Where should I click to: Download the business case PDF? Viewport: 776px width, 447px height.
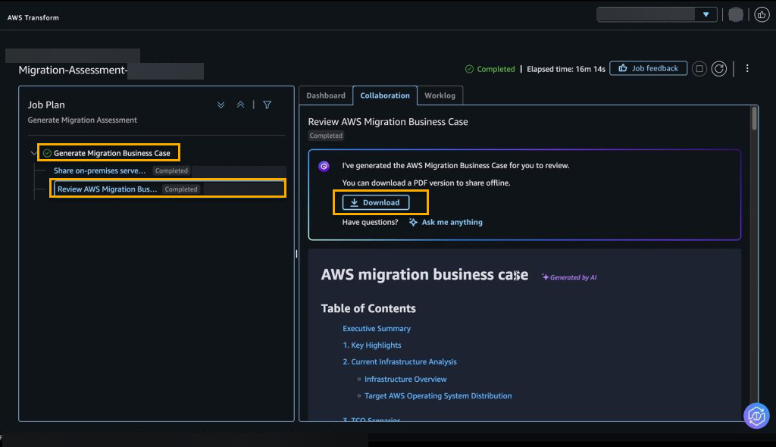(x=376, y=202)
